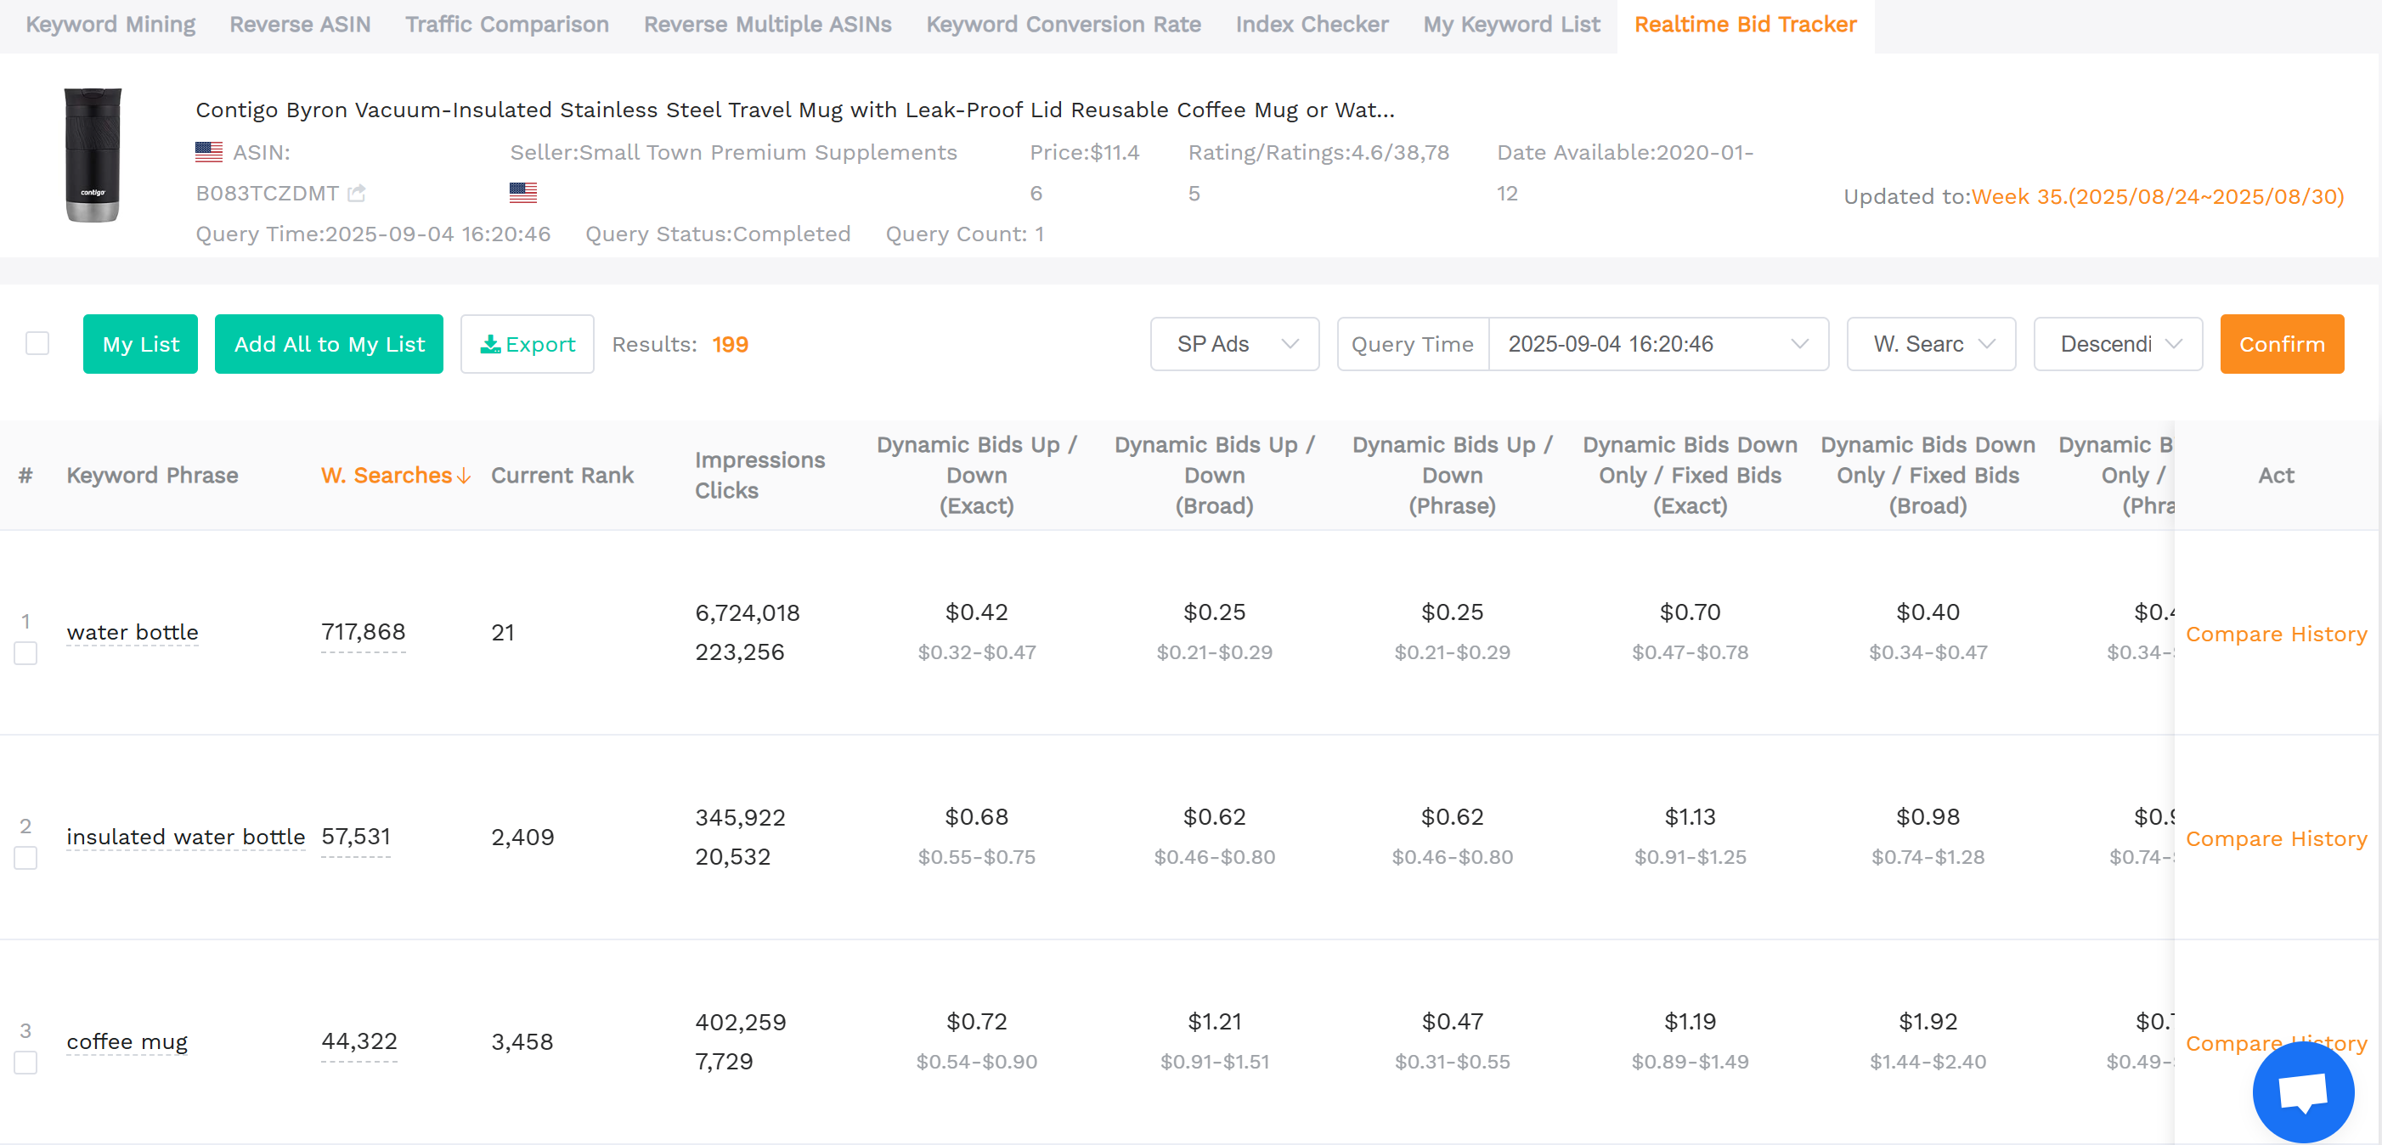Switch to My Keyword List tab
This screenshot has height=1145, width=2382.
point(1511,25)
